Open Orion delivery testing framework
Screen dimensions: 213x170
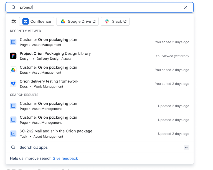pos(100,84)
